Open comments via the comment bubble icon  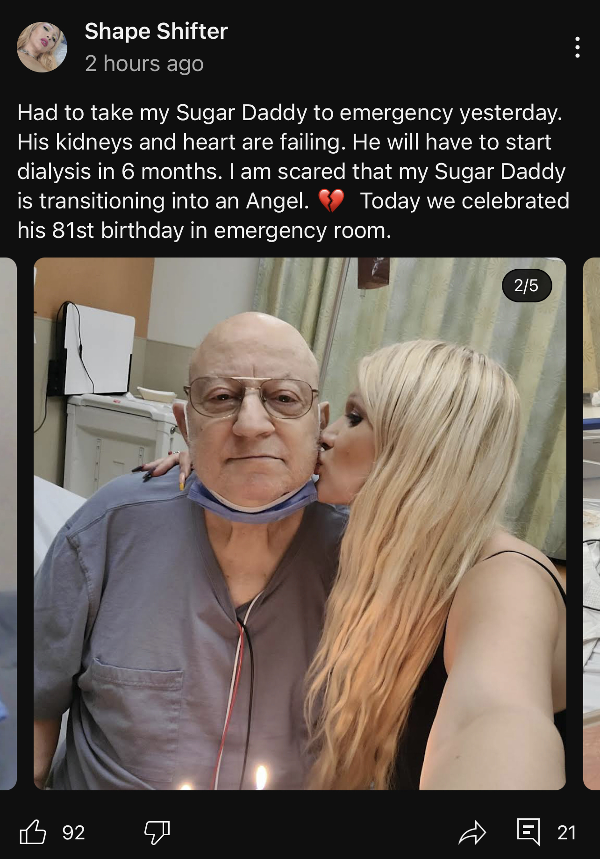(x=529, y=832)
